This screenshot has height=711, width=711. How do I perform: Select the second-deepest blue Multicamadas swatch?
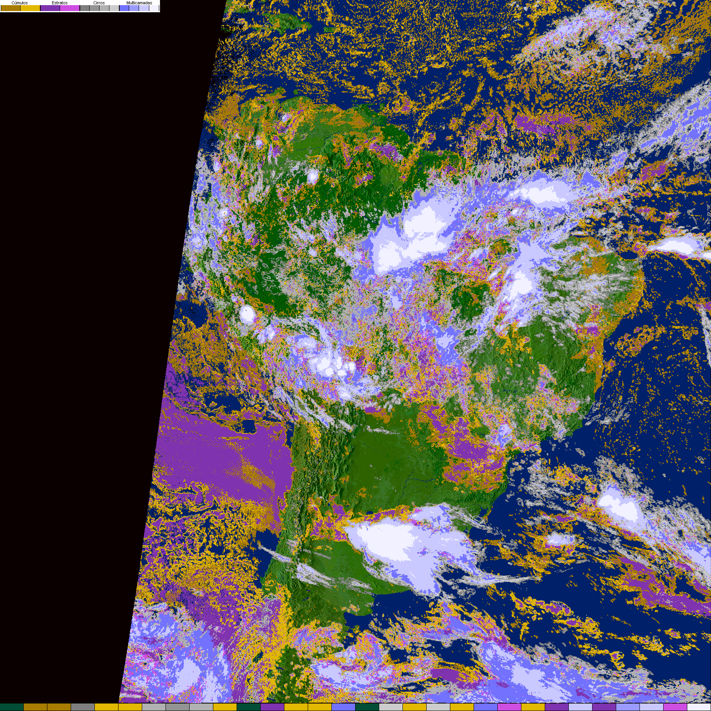point(134,8)
